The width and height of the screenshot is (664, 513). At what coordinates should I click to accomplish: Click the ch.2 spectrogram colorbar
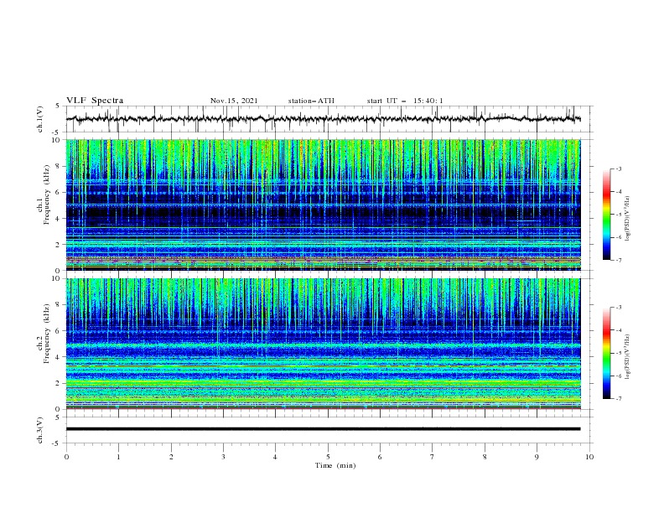[606, 353]
